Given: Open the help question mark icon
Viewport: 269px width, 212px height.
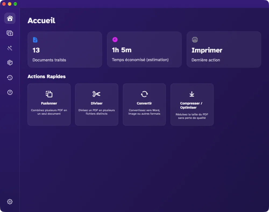Looking at the screenshot, I should (10, 92).
